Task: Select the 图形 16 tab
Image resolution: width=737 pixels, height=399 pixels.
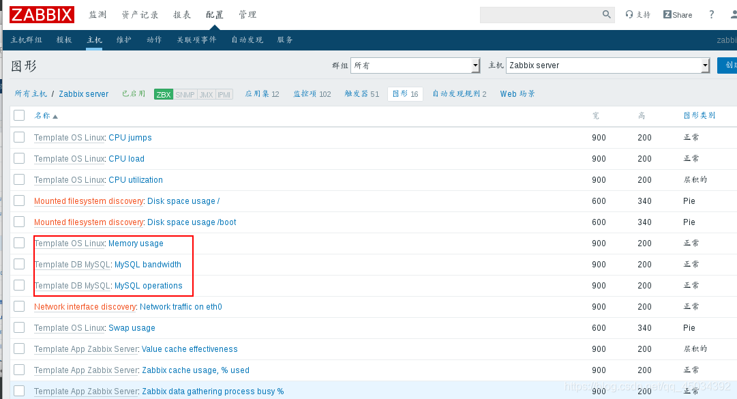Action: click(405, 94)
